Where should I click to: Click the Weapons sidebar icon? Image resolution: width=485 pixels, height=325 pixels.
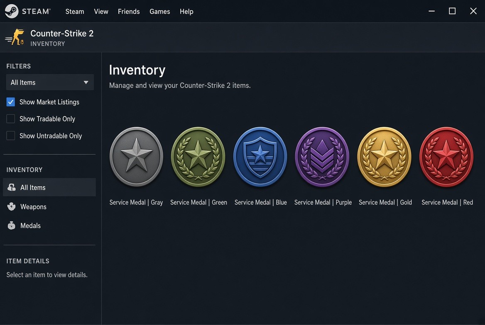pyautogui.click(x=12, y=206)
